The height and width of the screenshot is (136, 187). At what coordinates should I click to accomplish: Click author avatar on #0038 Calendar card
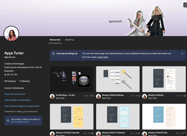[x=52, y=134]
